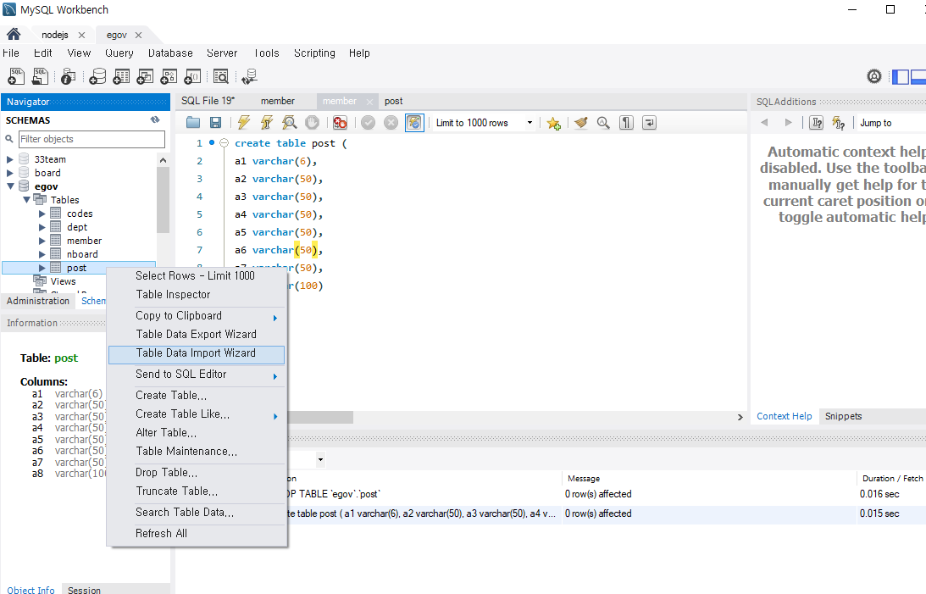Open the home screen tab icon
Image resolution: width=926 pixels, height=594 pixels.
coord(14,34)
